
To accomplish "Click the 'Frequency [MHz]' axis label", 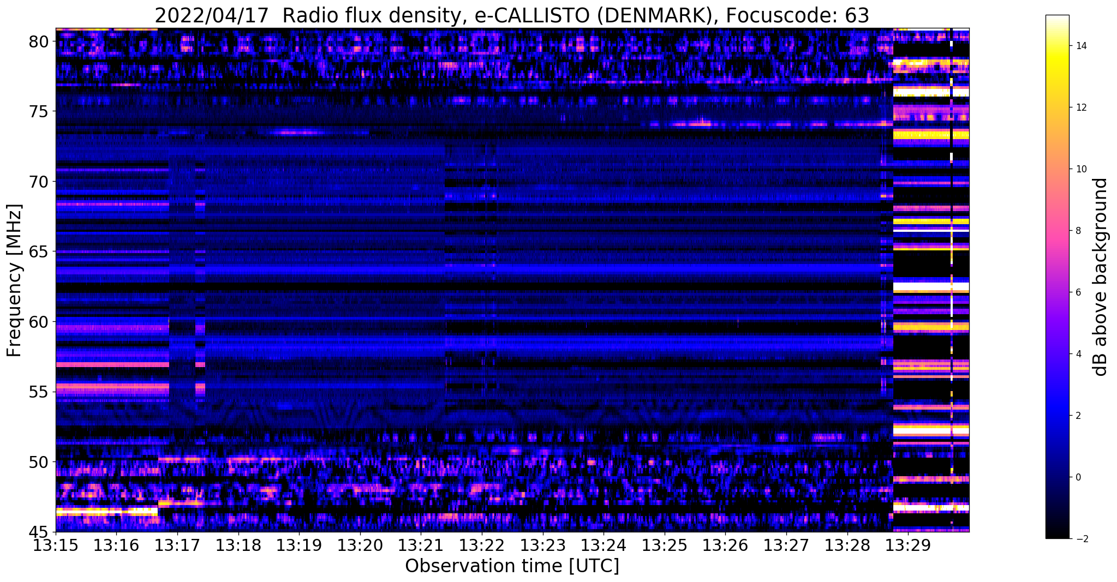I will pos(14,280).
